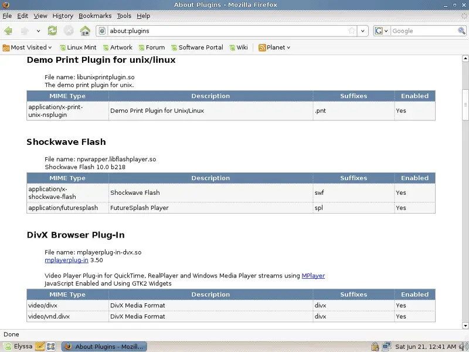The height and width of the screenshot is (352, 469).
Task: Expand the Most Visited bookmarks folder
Action: [x=27, y=48]
